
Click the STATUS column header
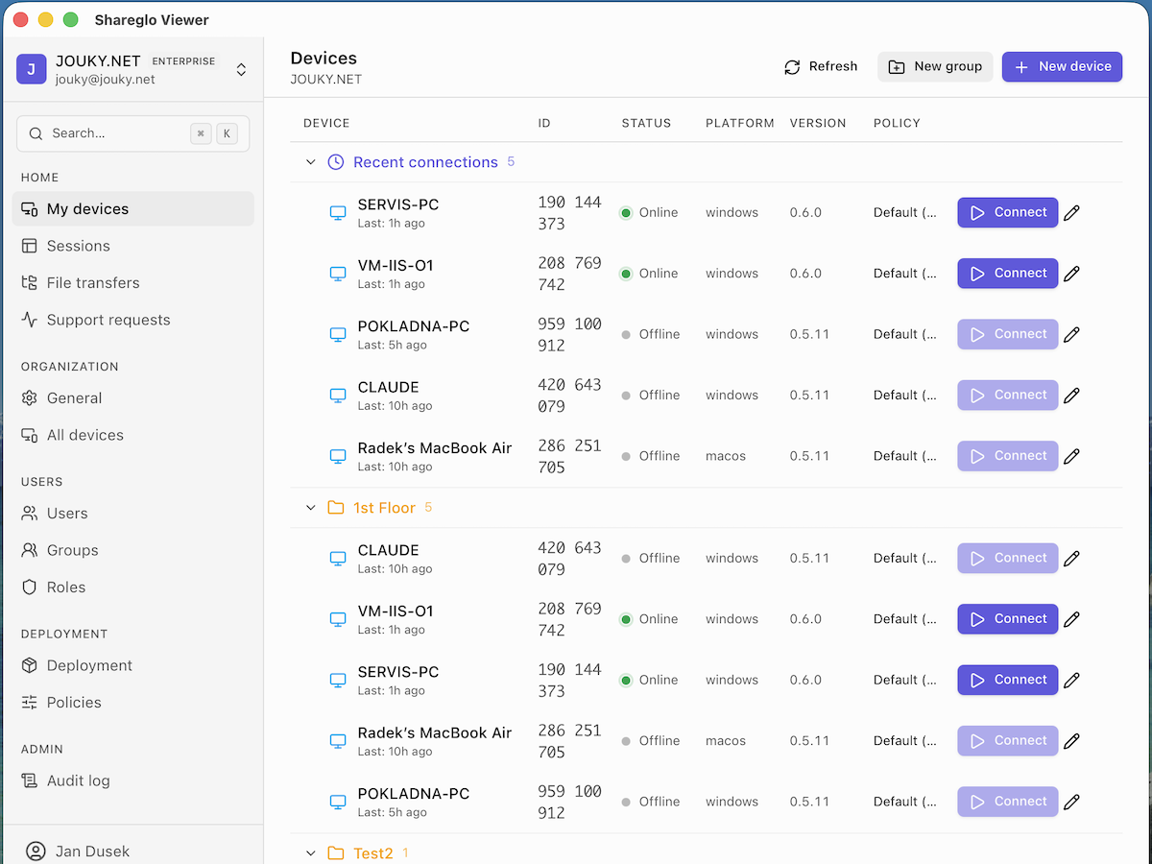pyautogui.click(x=646, y=123)
